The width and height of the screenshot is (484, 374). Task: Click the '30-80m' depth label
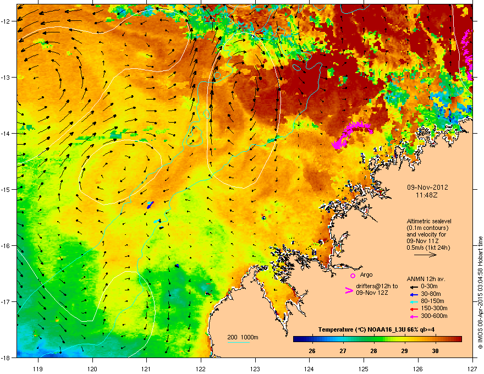pyautogui.click(x=431, y=294)
